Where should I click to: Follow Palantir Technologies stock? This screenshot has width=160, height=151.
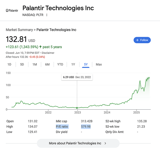click(142, 40)
